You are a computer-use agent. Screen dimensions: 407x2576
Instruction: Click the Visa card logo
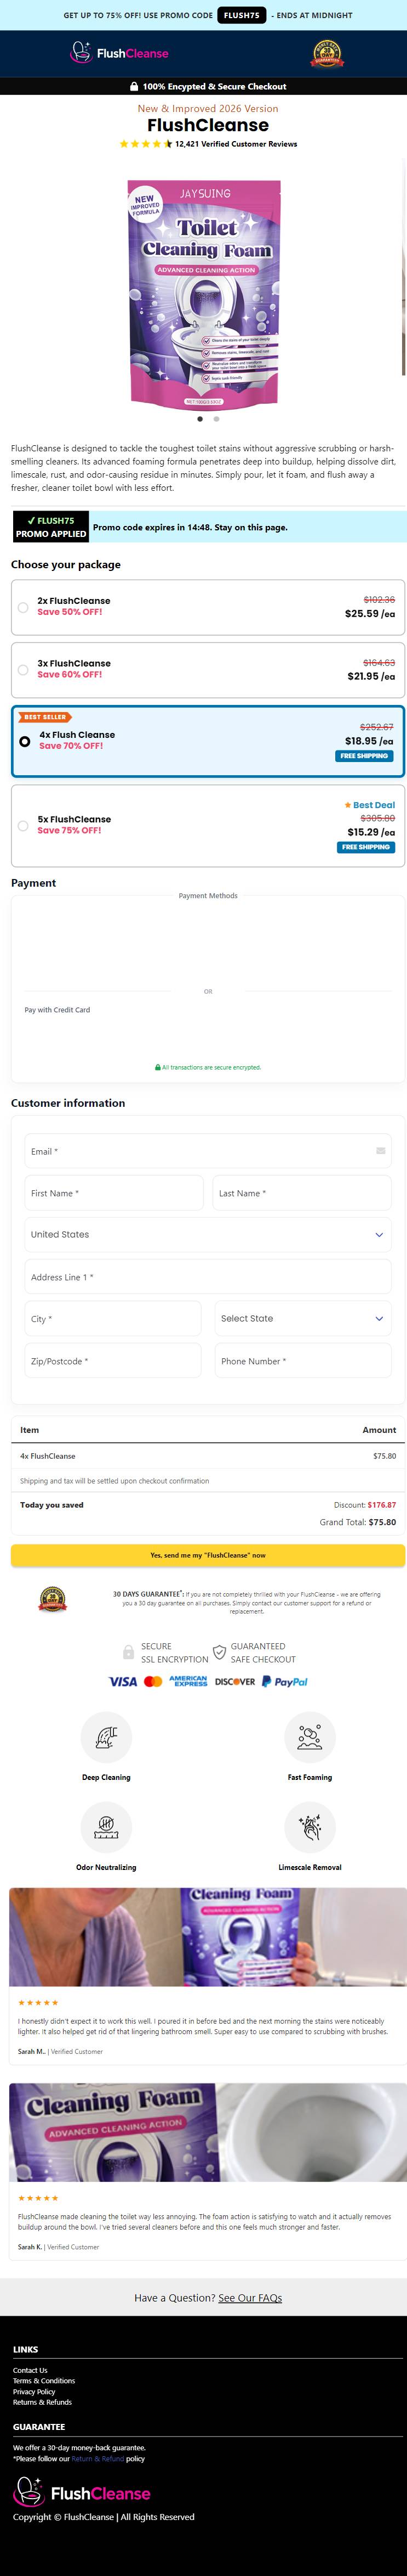click(123, 1682)
